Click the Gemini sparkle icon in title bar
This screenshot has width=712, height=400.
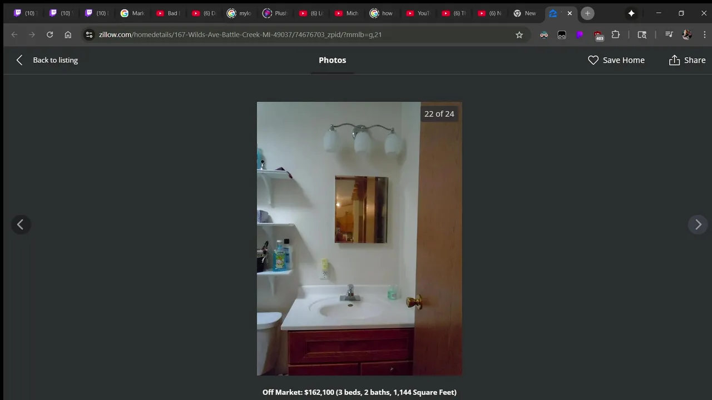[631, 13]
